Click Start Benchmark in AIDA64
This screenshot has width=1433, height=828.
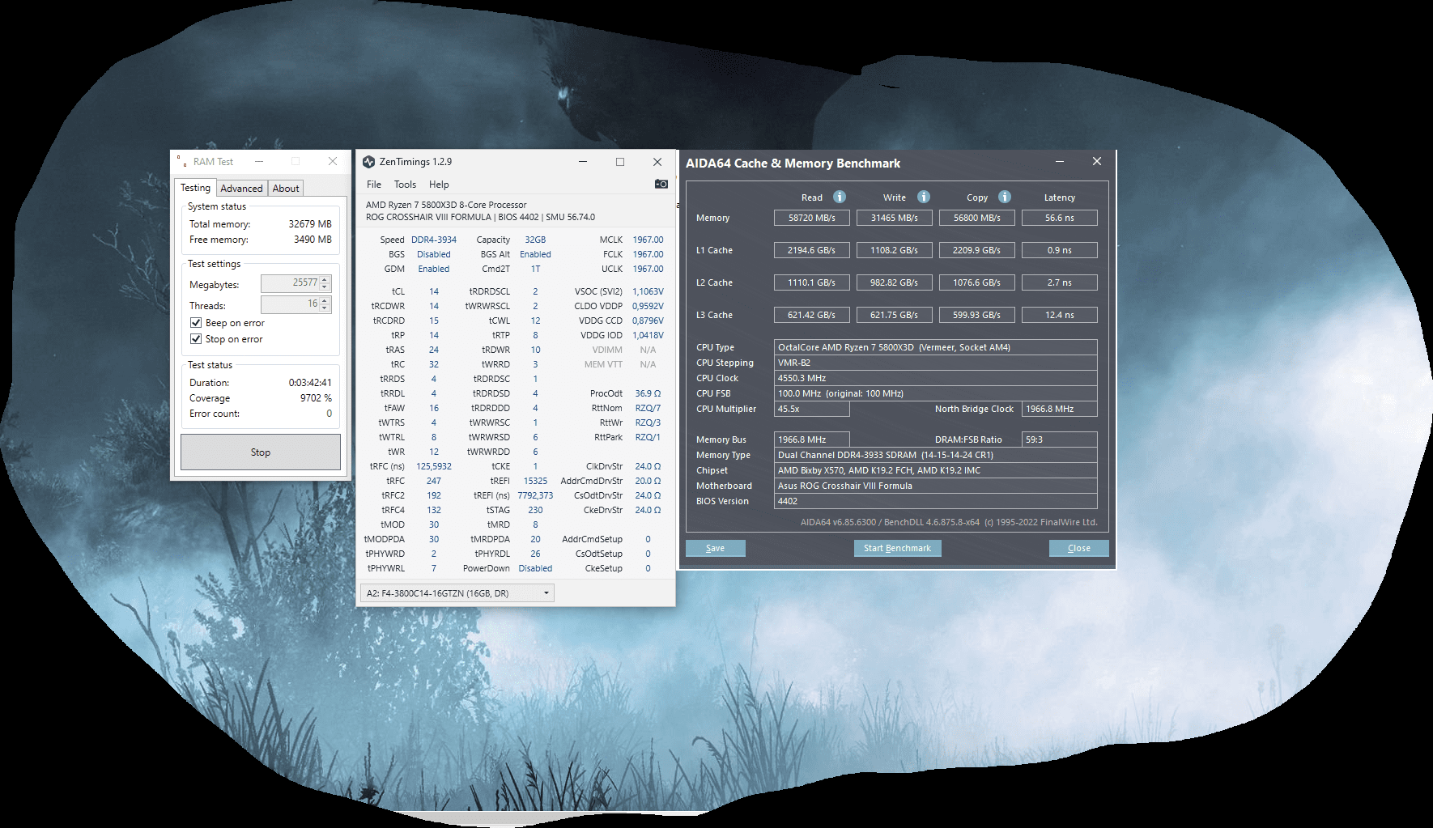[897, 548]
